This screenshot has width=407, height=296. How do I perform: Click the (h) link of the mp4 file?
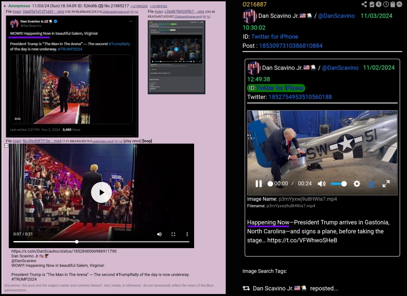coord(116,141)
